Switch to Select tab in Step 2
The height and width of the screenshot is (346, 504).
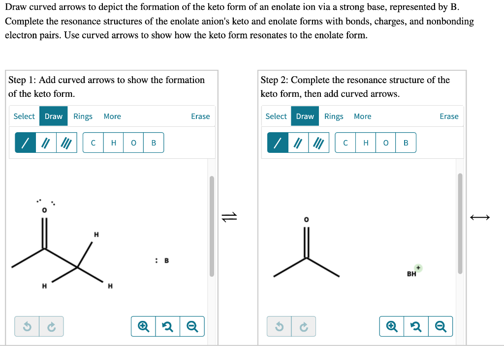(276, 116)
